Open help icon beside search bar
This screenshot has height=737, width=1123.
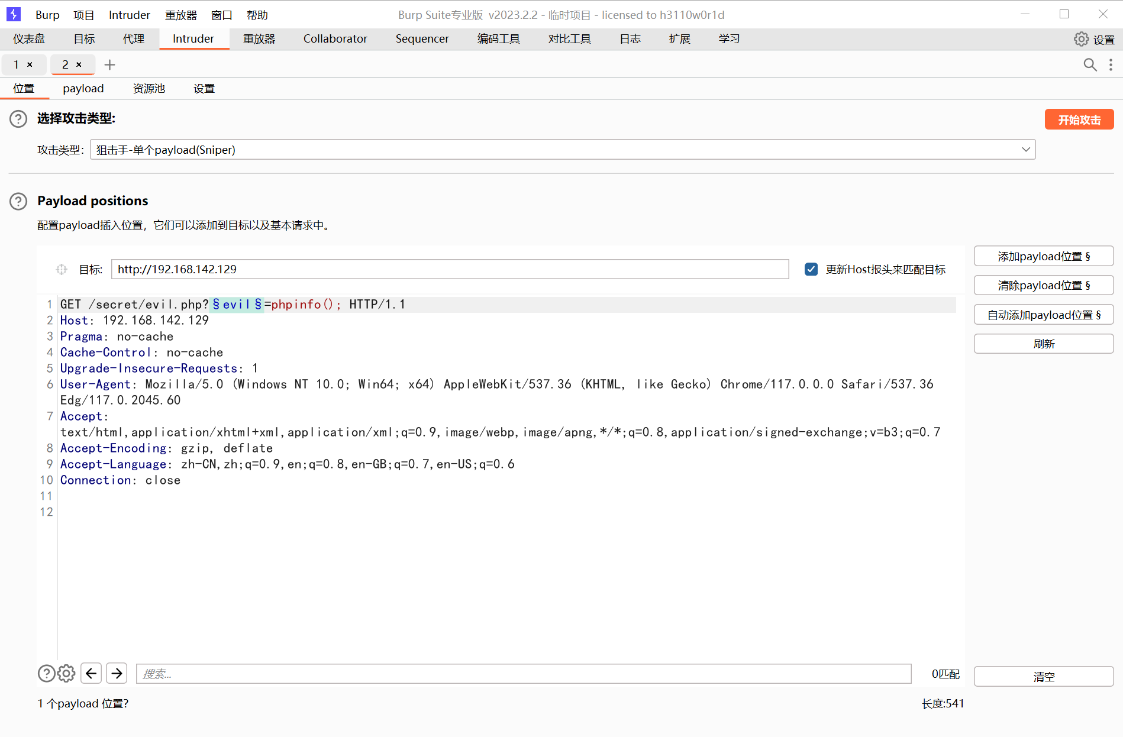(46, 673)
